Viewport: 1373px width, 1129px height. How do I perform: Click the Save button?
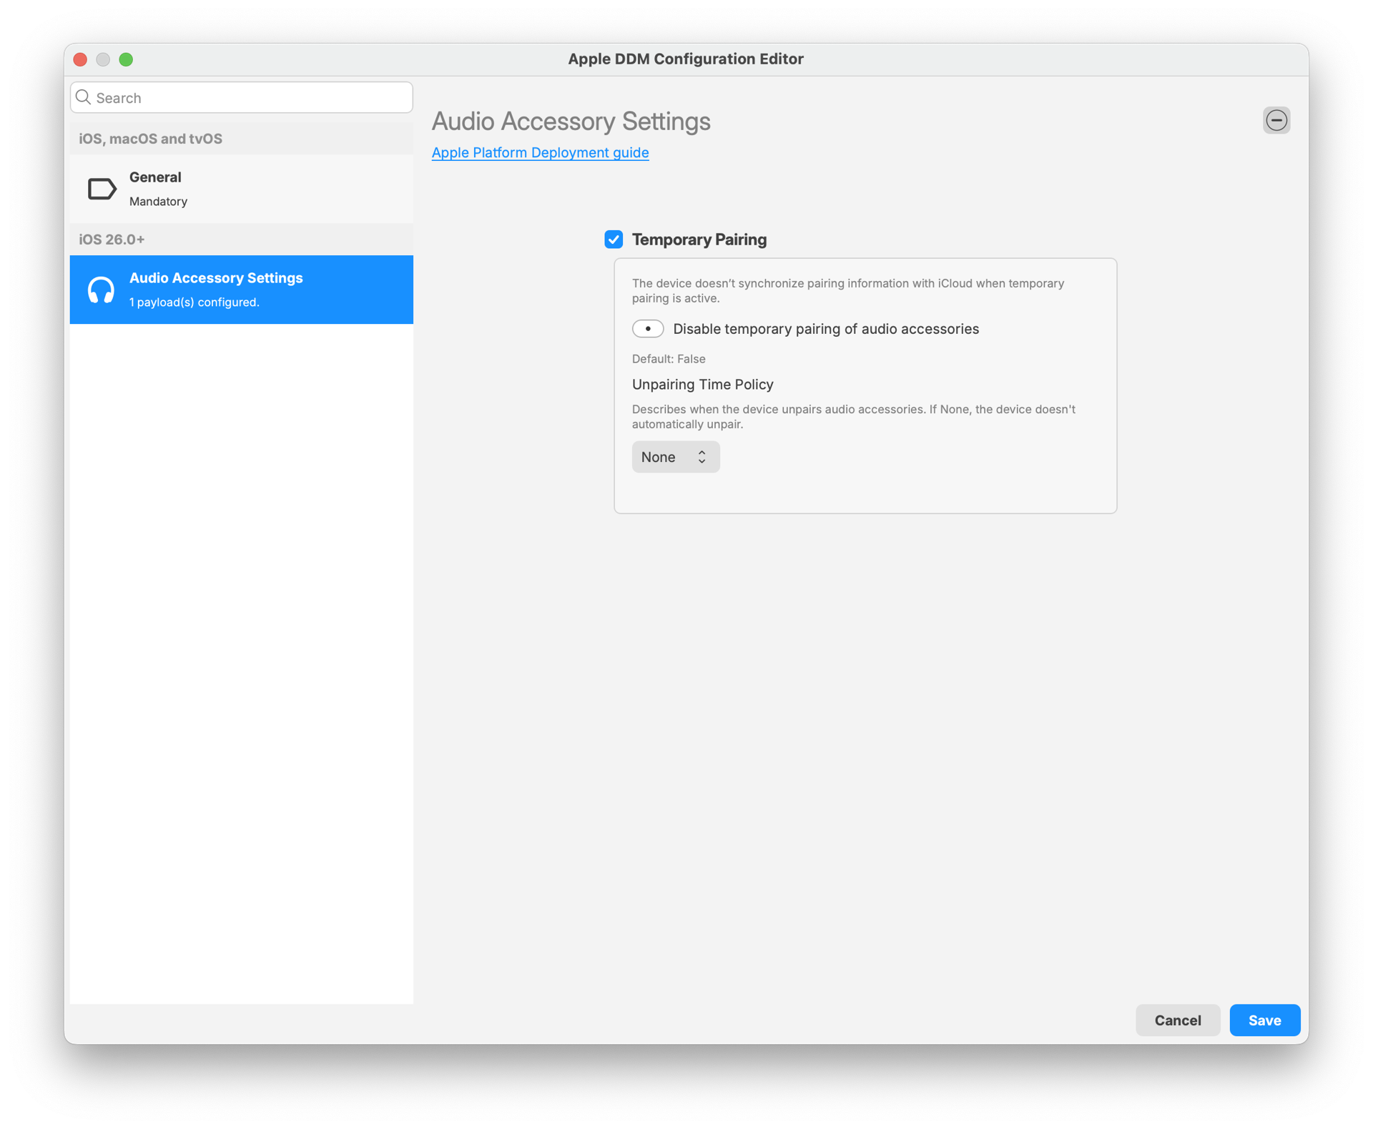pos(1264,1020)
